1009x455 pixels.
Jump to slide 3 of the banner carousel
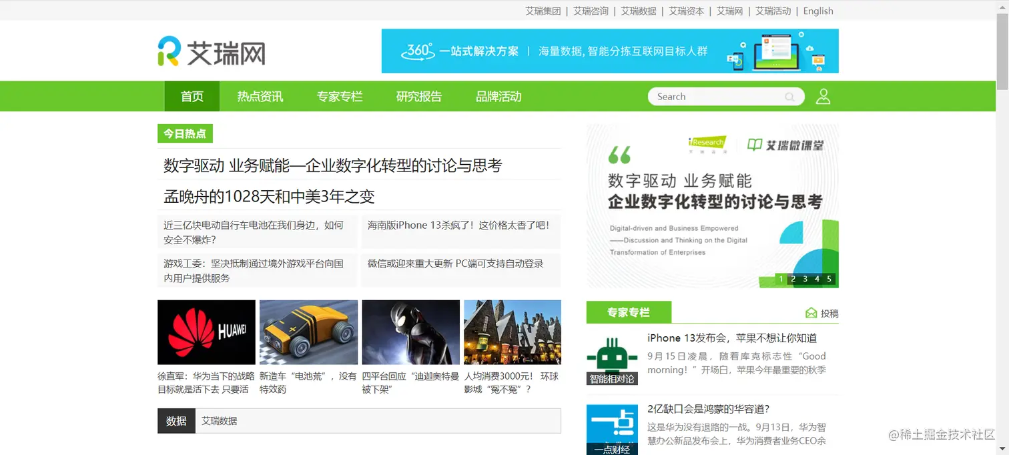pos(805,280)
